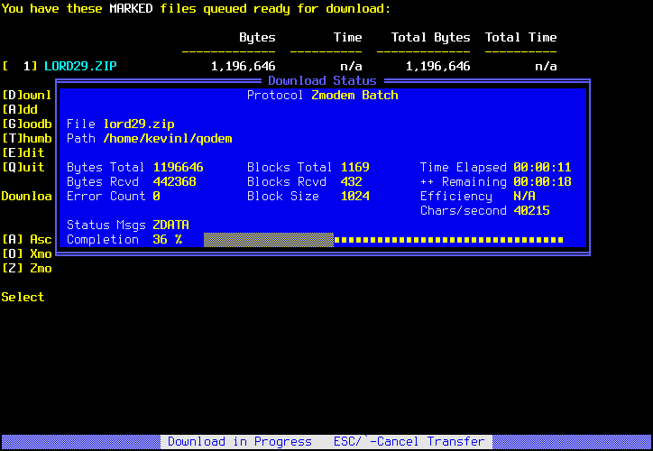Click the Total Bytes column header

pos(430,38)
